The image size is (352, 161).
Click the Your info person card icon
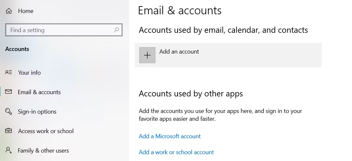(9, 72)
